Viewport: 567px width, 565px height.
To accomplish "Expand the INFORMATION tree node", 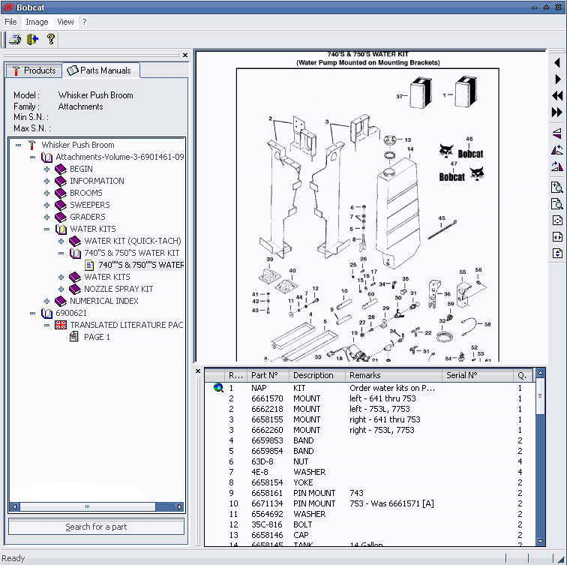I will [x=46, y=181].
